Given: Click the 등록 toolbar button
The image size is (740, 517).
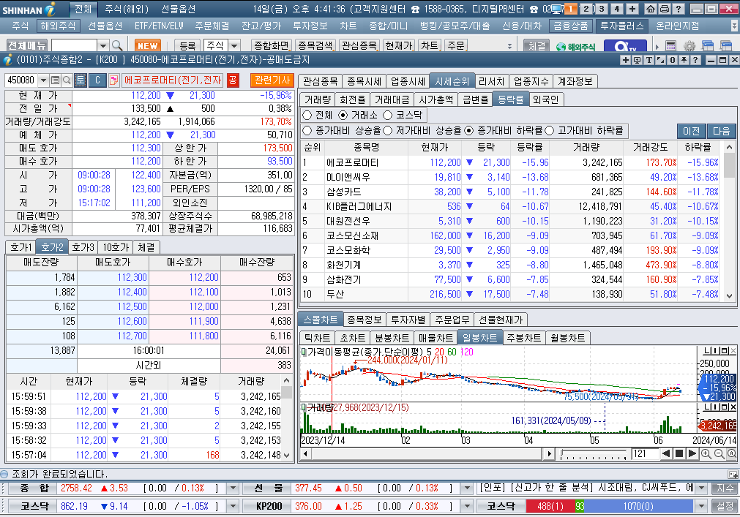Looking at the screenshot, I should (x=187, y=45).
